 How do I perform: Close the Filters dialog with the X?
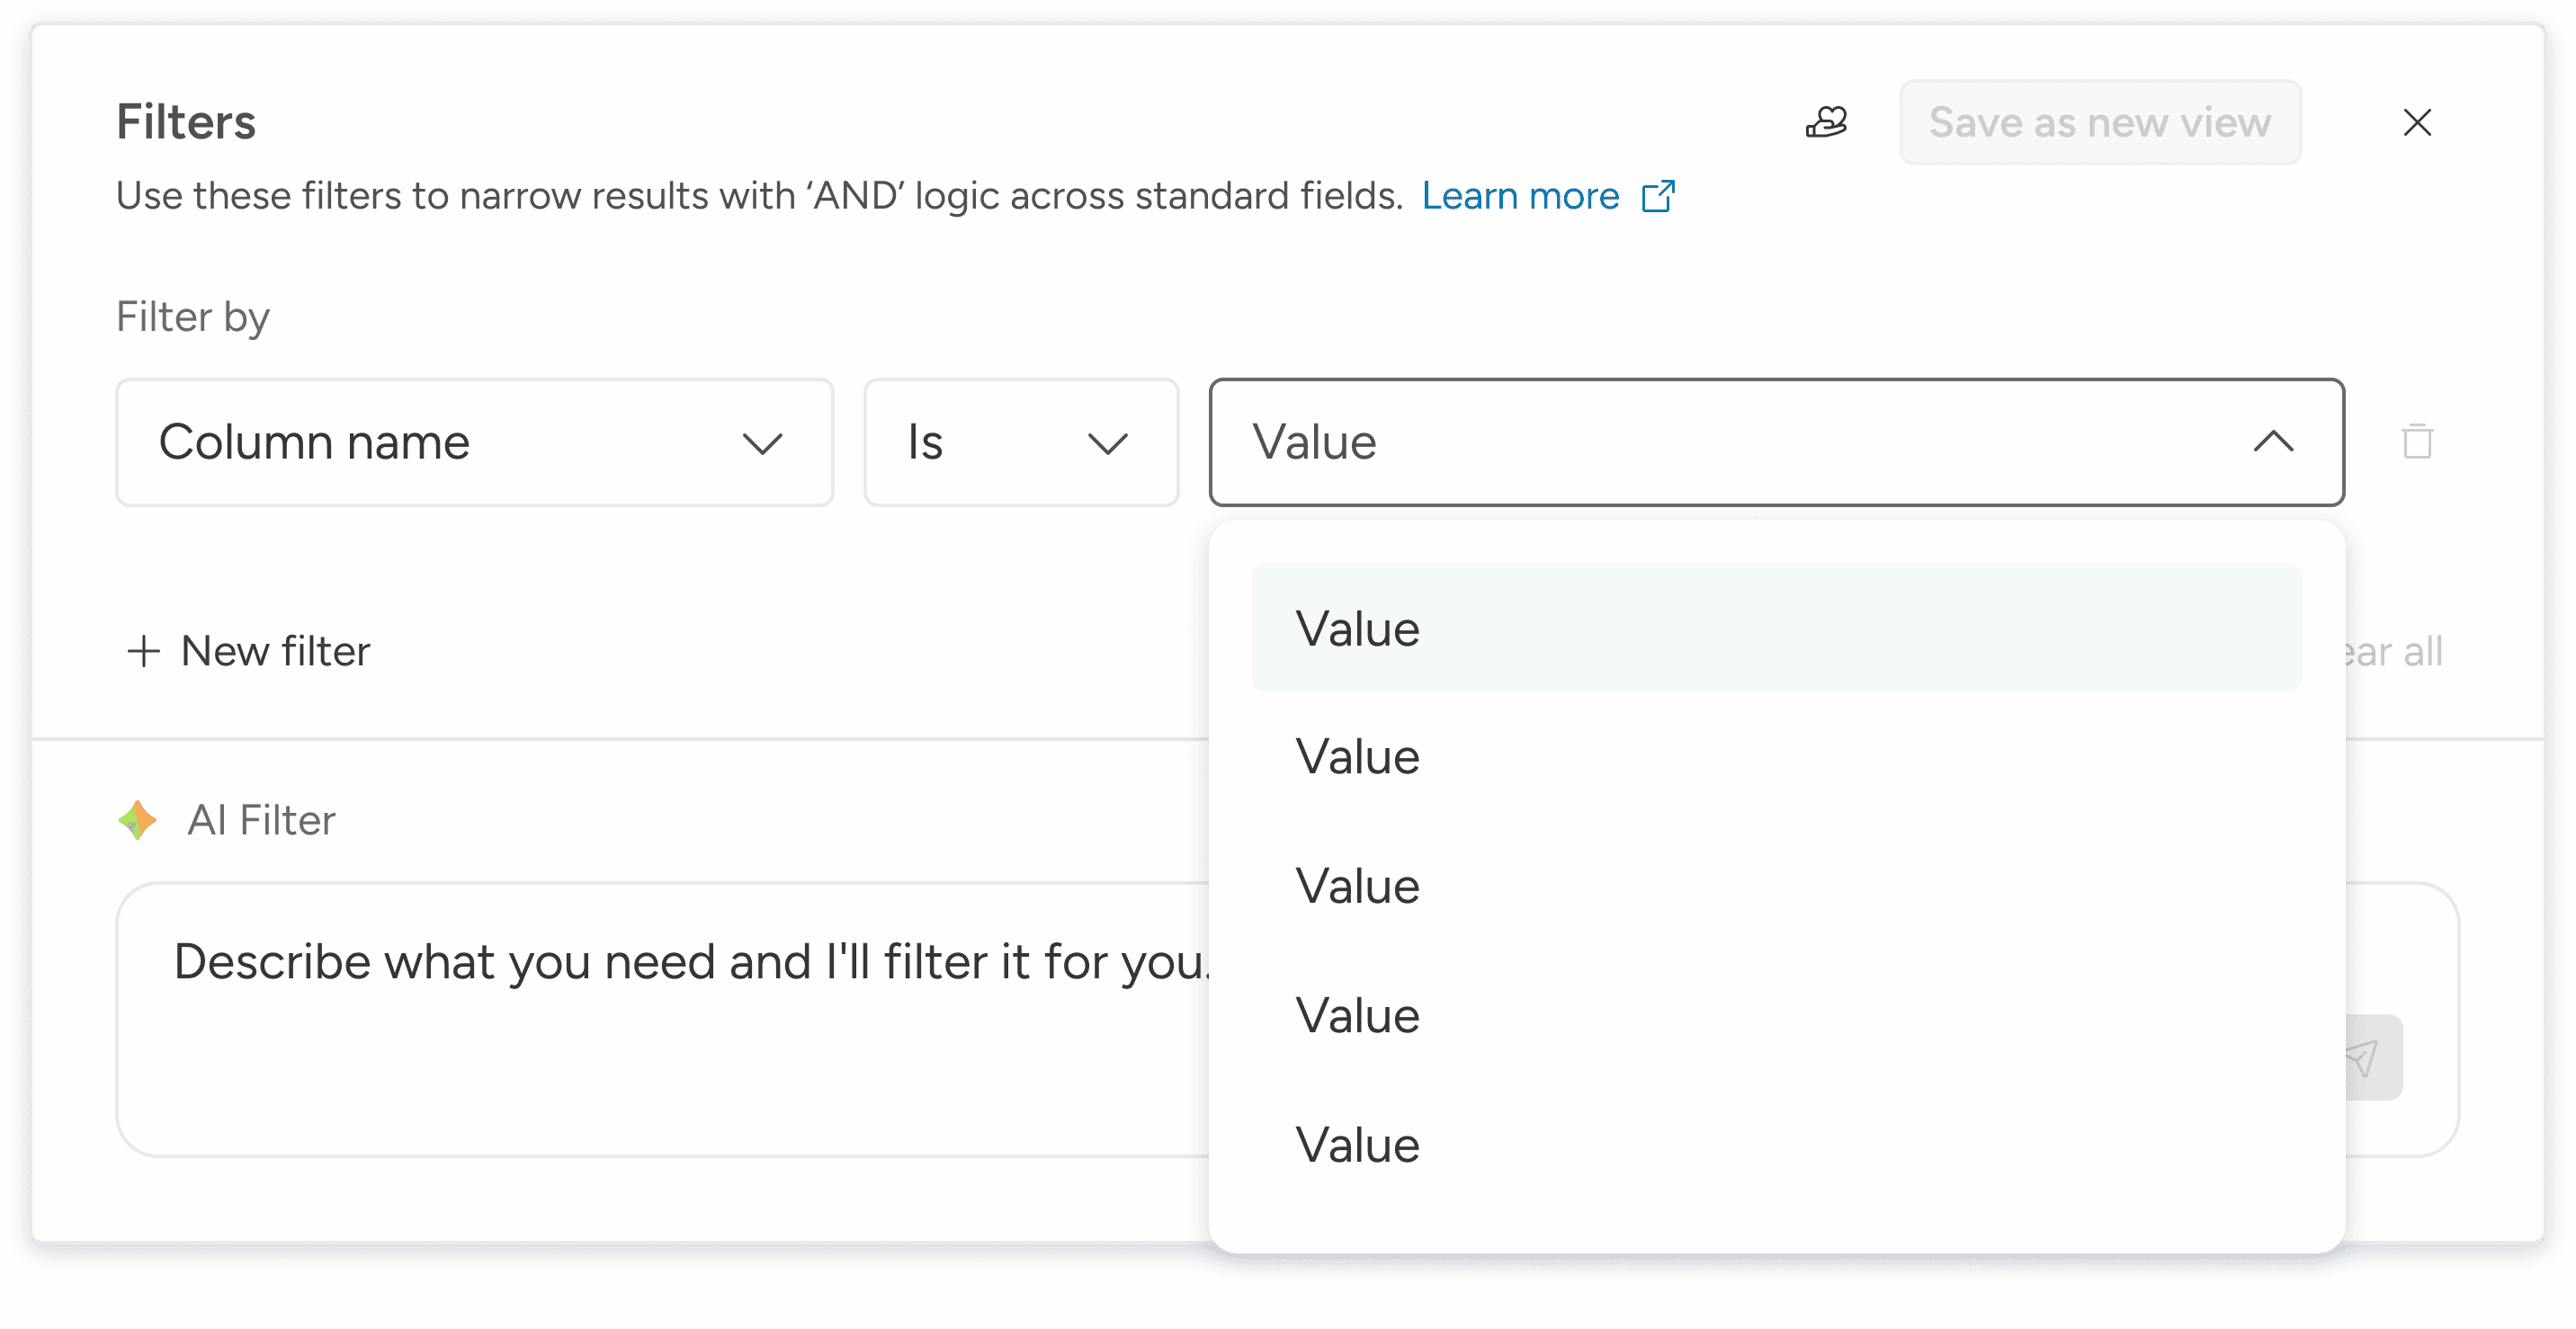pos(2416,122)
